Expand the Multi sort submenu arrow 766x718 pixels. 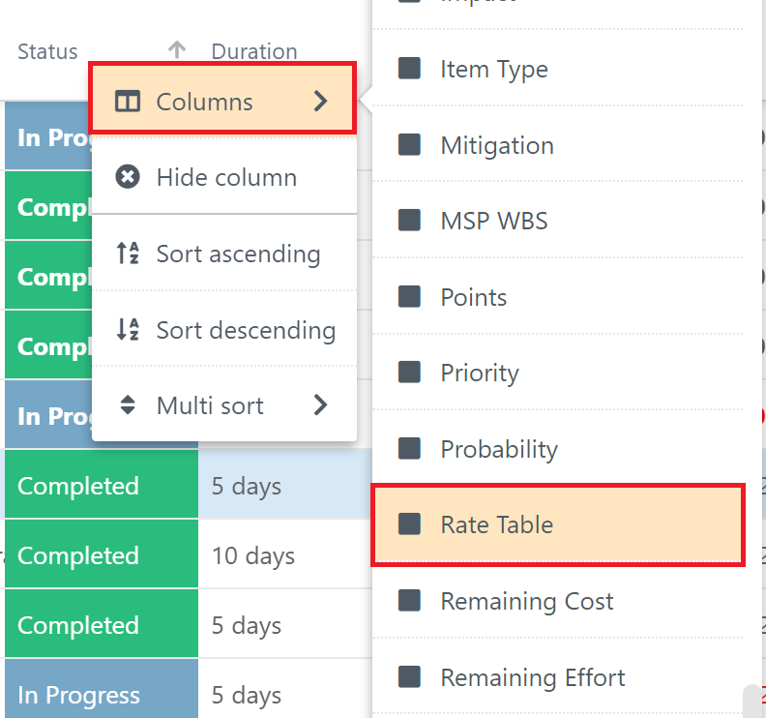[320, 404]
